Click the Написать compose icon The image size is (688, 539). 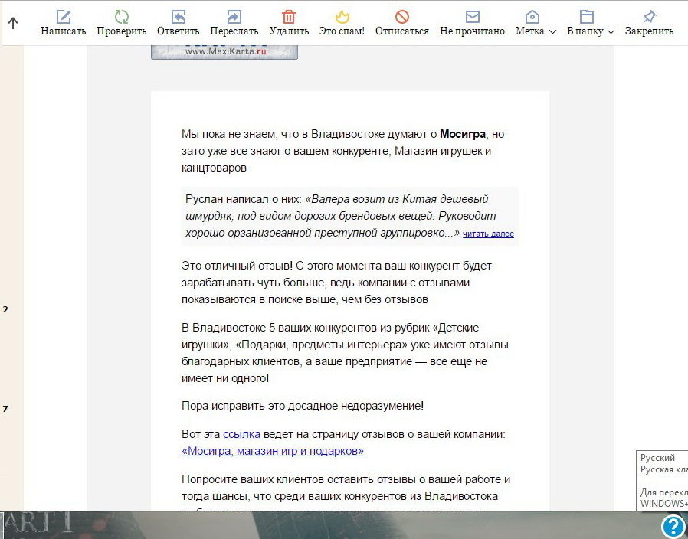pos(63,17)
